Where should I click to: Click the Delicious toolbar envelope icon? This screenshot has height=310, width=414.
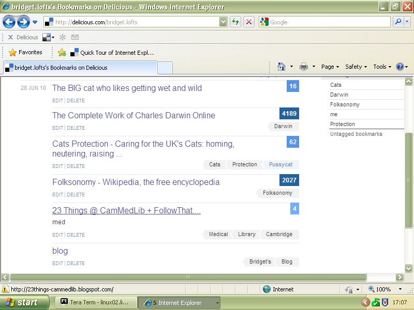pos(75,37)
